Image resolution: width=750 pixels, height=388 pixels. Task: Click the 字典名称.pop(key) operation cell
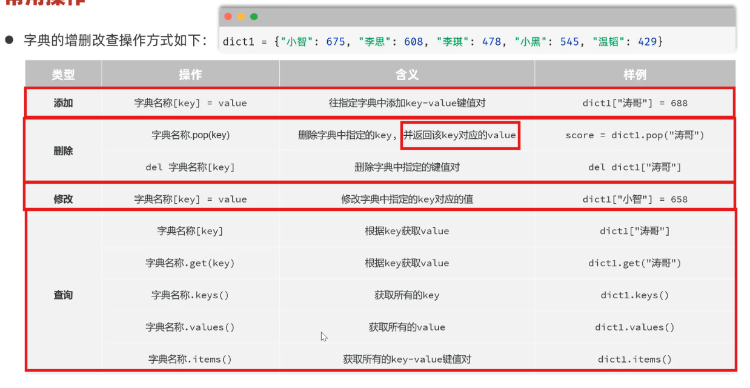pyautogui.click(x=190, y=135)
